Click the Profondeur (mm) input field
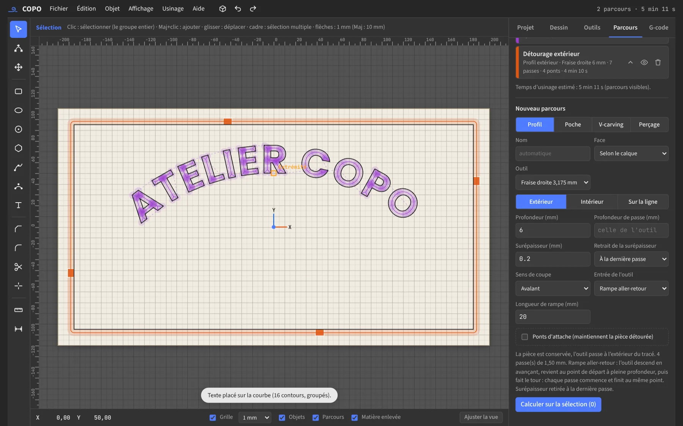683x426 pixels. (552, 230)
